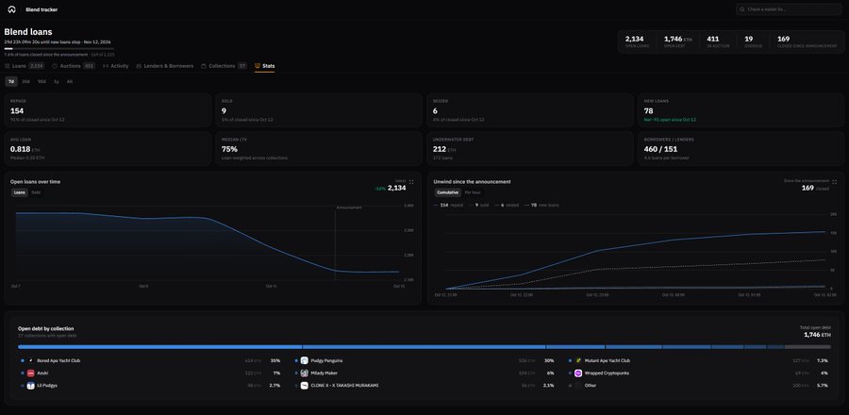The width and height of the screenshot is (849, 415).
Task: Click the 2,134 open loans header stat
Action: (x=638, y=41)
